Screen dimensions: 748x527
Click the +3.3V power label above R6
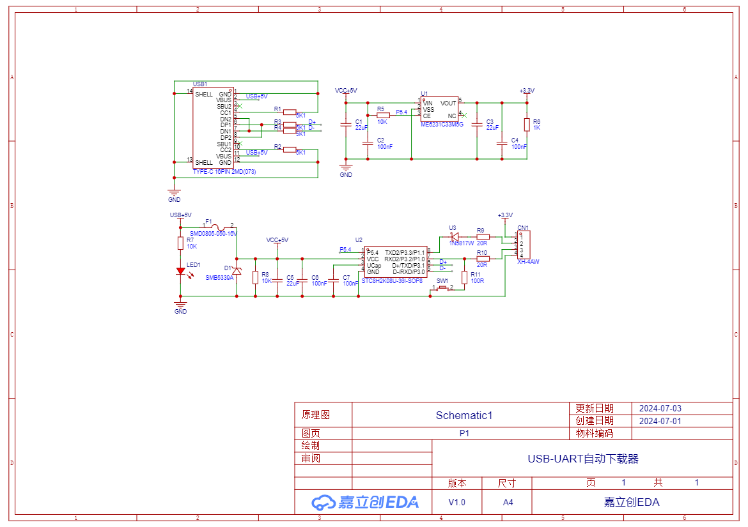point(527,91)
